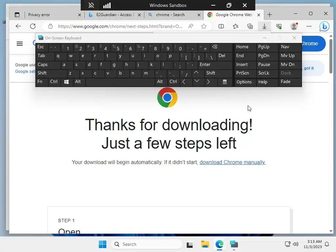This screenshot has width=336, height=252.
Task: Open the Edge profile avatar
Action: [x=294, y=26]
